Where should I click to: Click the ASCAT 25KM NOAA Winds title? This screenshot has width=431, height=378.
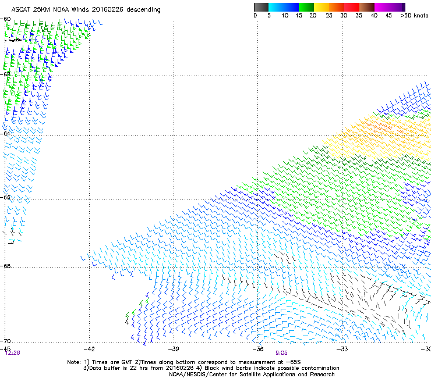[86, 10]
